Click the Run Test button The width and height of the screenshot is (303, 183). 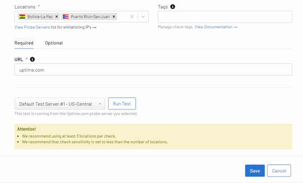coord(122,103)
